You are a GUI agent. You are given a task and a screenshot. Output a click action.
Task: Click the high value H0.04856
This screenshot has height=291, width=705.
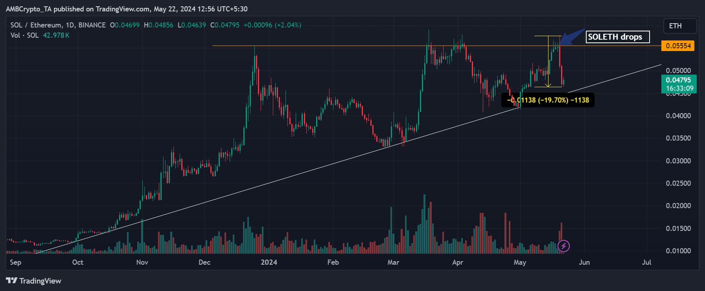[158, 25]
